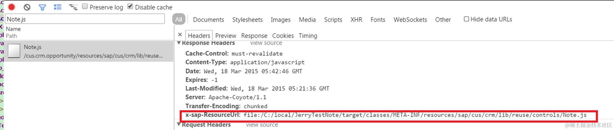Filter requests by Fonts
614x130 pixels.
(378, 20)
